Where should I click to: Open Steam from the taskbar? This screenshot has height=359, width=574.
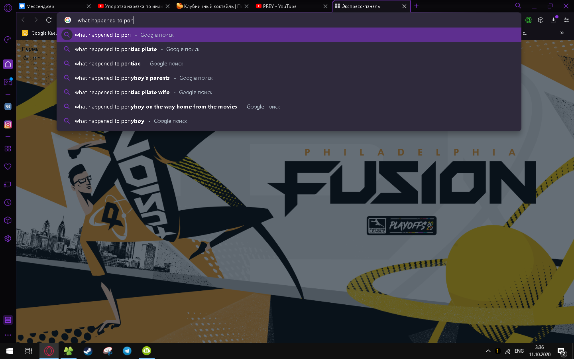point(88,351)
